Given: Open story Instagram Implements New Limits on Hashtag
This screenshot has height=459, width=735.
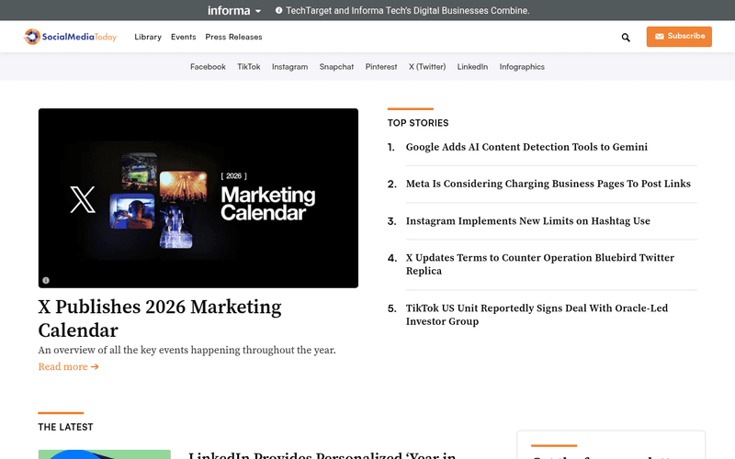Looking at the screenshot, I should tap(527, 220).
